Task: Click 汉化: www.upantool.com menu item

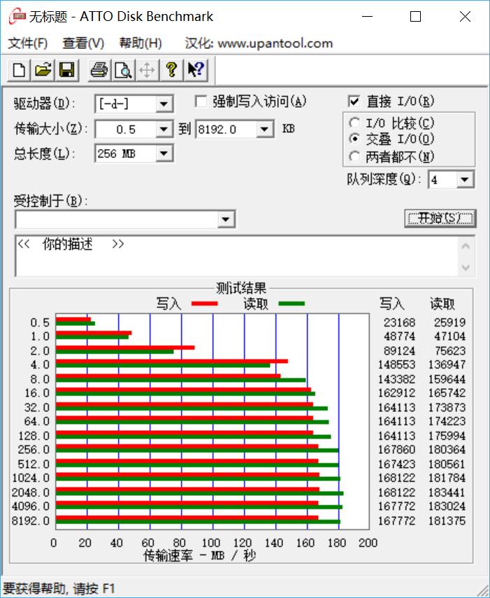Action: pyautogui.click(x=259, y=43)
